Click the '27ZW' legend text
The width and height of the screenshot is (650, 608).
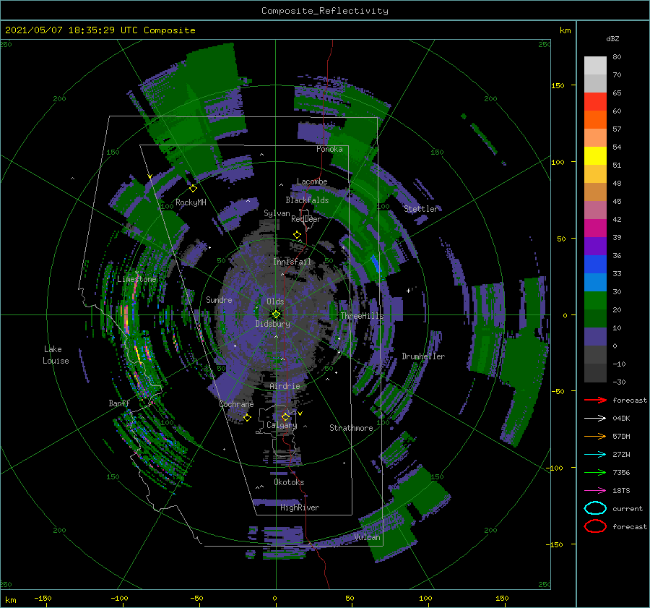tap(621, 455)
